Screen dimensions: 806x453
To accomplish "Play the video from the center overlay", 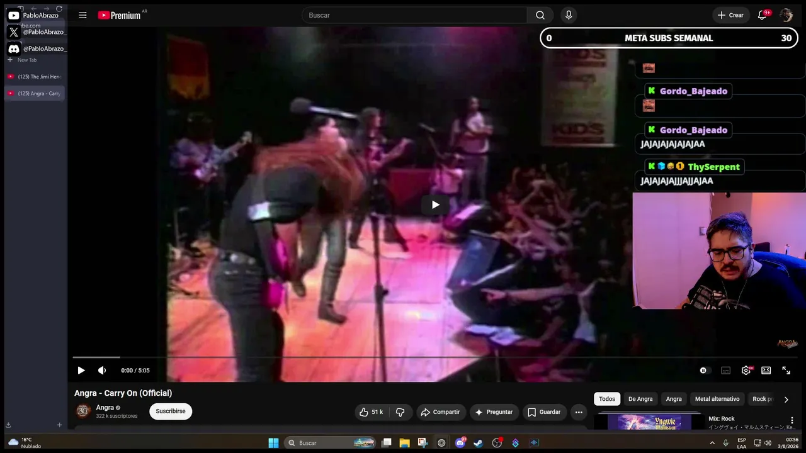I will click(x=435, y=204).
